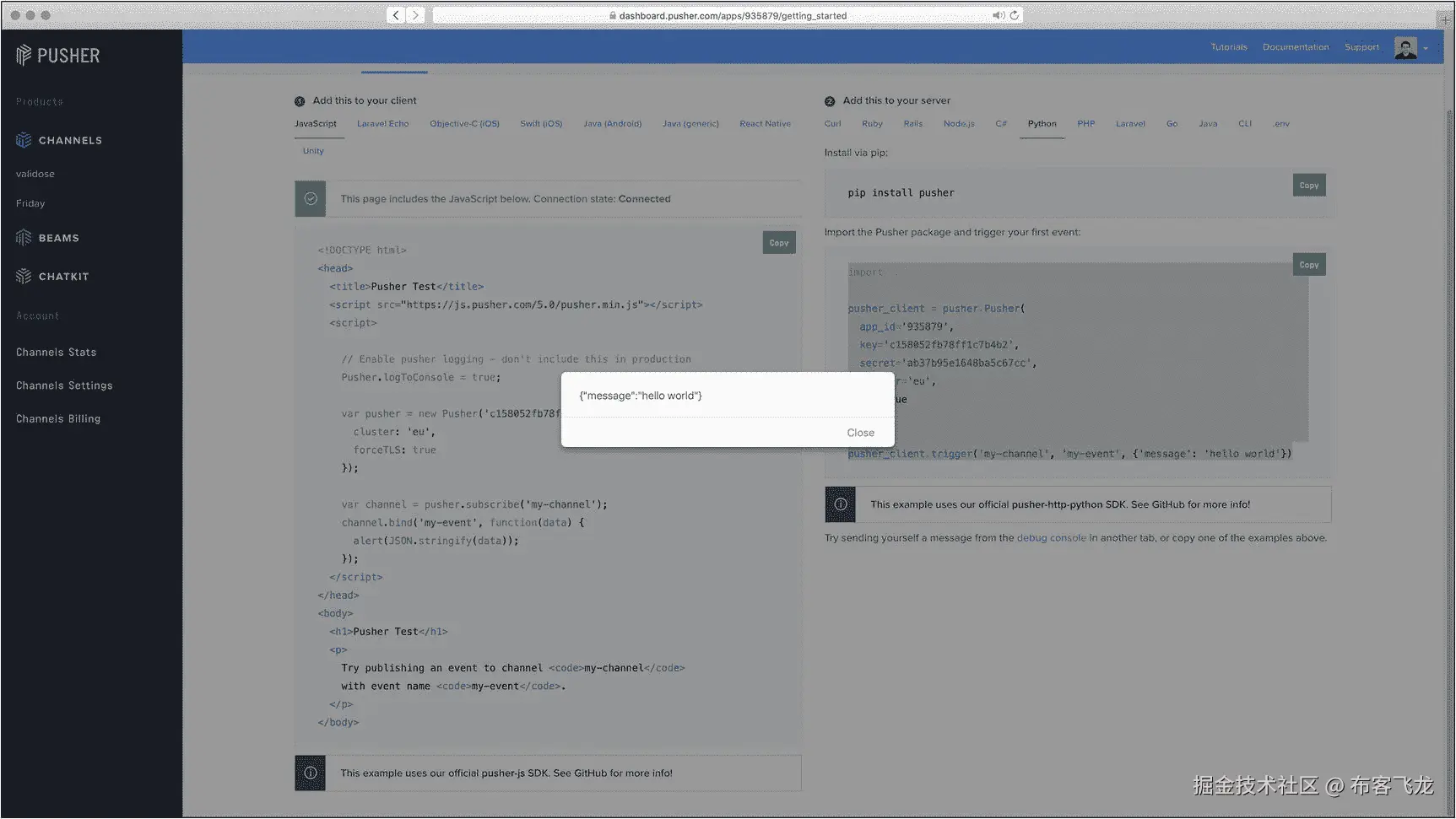This screenshot has height=819, width=1456.
Task: Switch to React Native tab
Action: pyautogui.click(x=766, y=124)
